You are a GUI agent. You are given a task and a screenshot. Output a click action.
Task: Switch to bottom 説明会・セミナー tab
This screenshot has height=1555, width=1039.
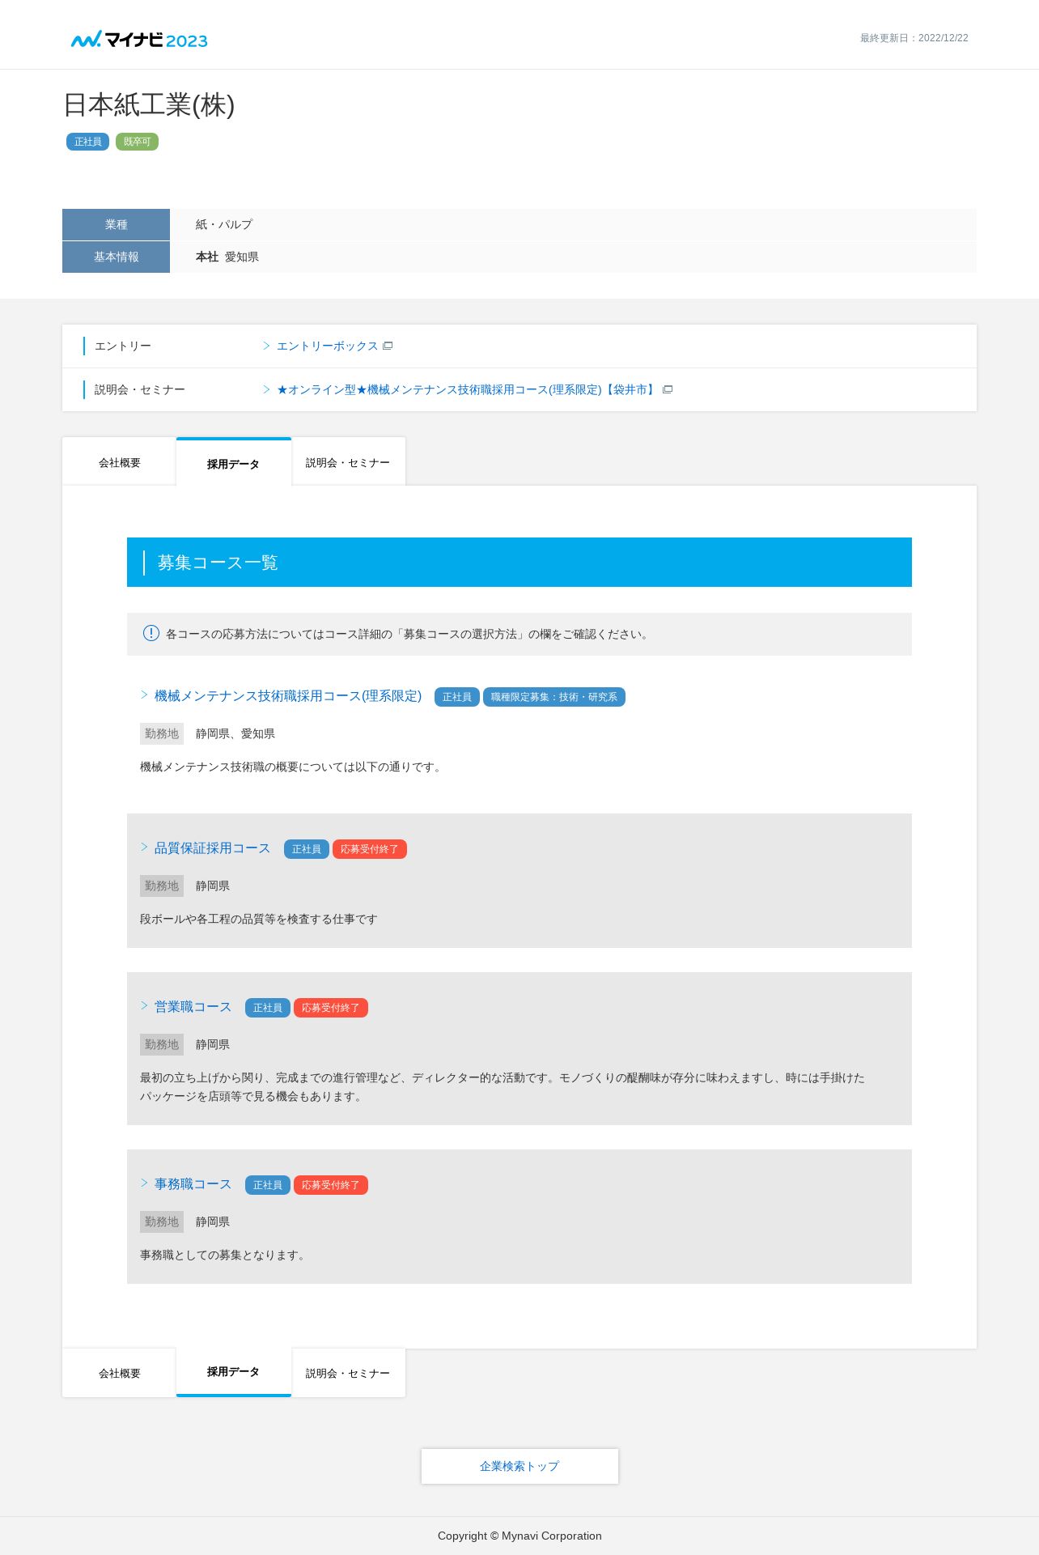348,1373
